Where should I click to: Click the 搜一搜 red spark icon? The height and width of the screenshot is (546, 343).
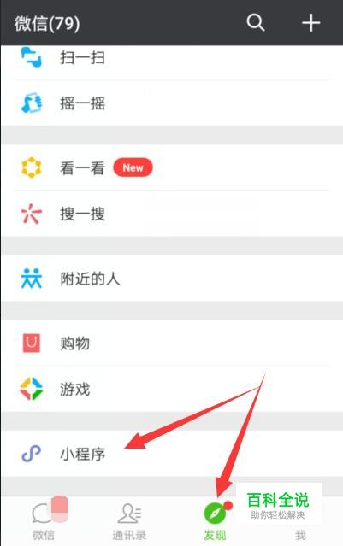[32, 213]
